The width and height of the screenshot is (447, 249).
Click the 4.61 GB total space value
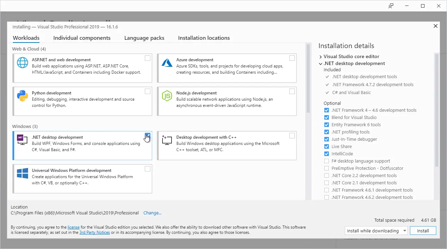pos(428,220)
